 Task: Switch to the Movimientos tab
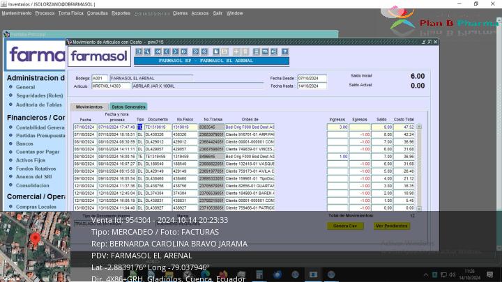pyautogui.click(x=89, y=107)
